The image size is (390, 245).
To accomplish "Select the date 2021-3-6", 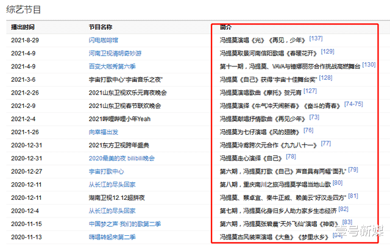I will 23,80.
